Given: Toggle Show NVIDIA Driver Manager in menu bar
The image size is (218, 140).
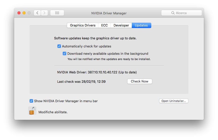Looking at the screenshot, I should tap(31, 101).
